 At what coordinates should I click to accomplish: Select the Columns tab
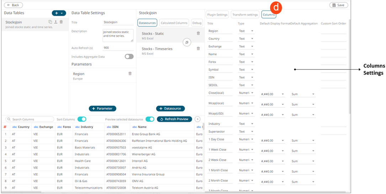[269, 15]
